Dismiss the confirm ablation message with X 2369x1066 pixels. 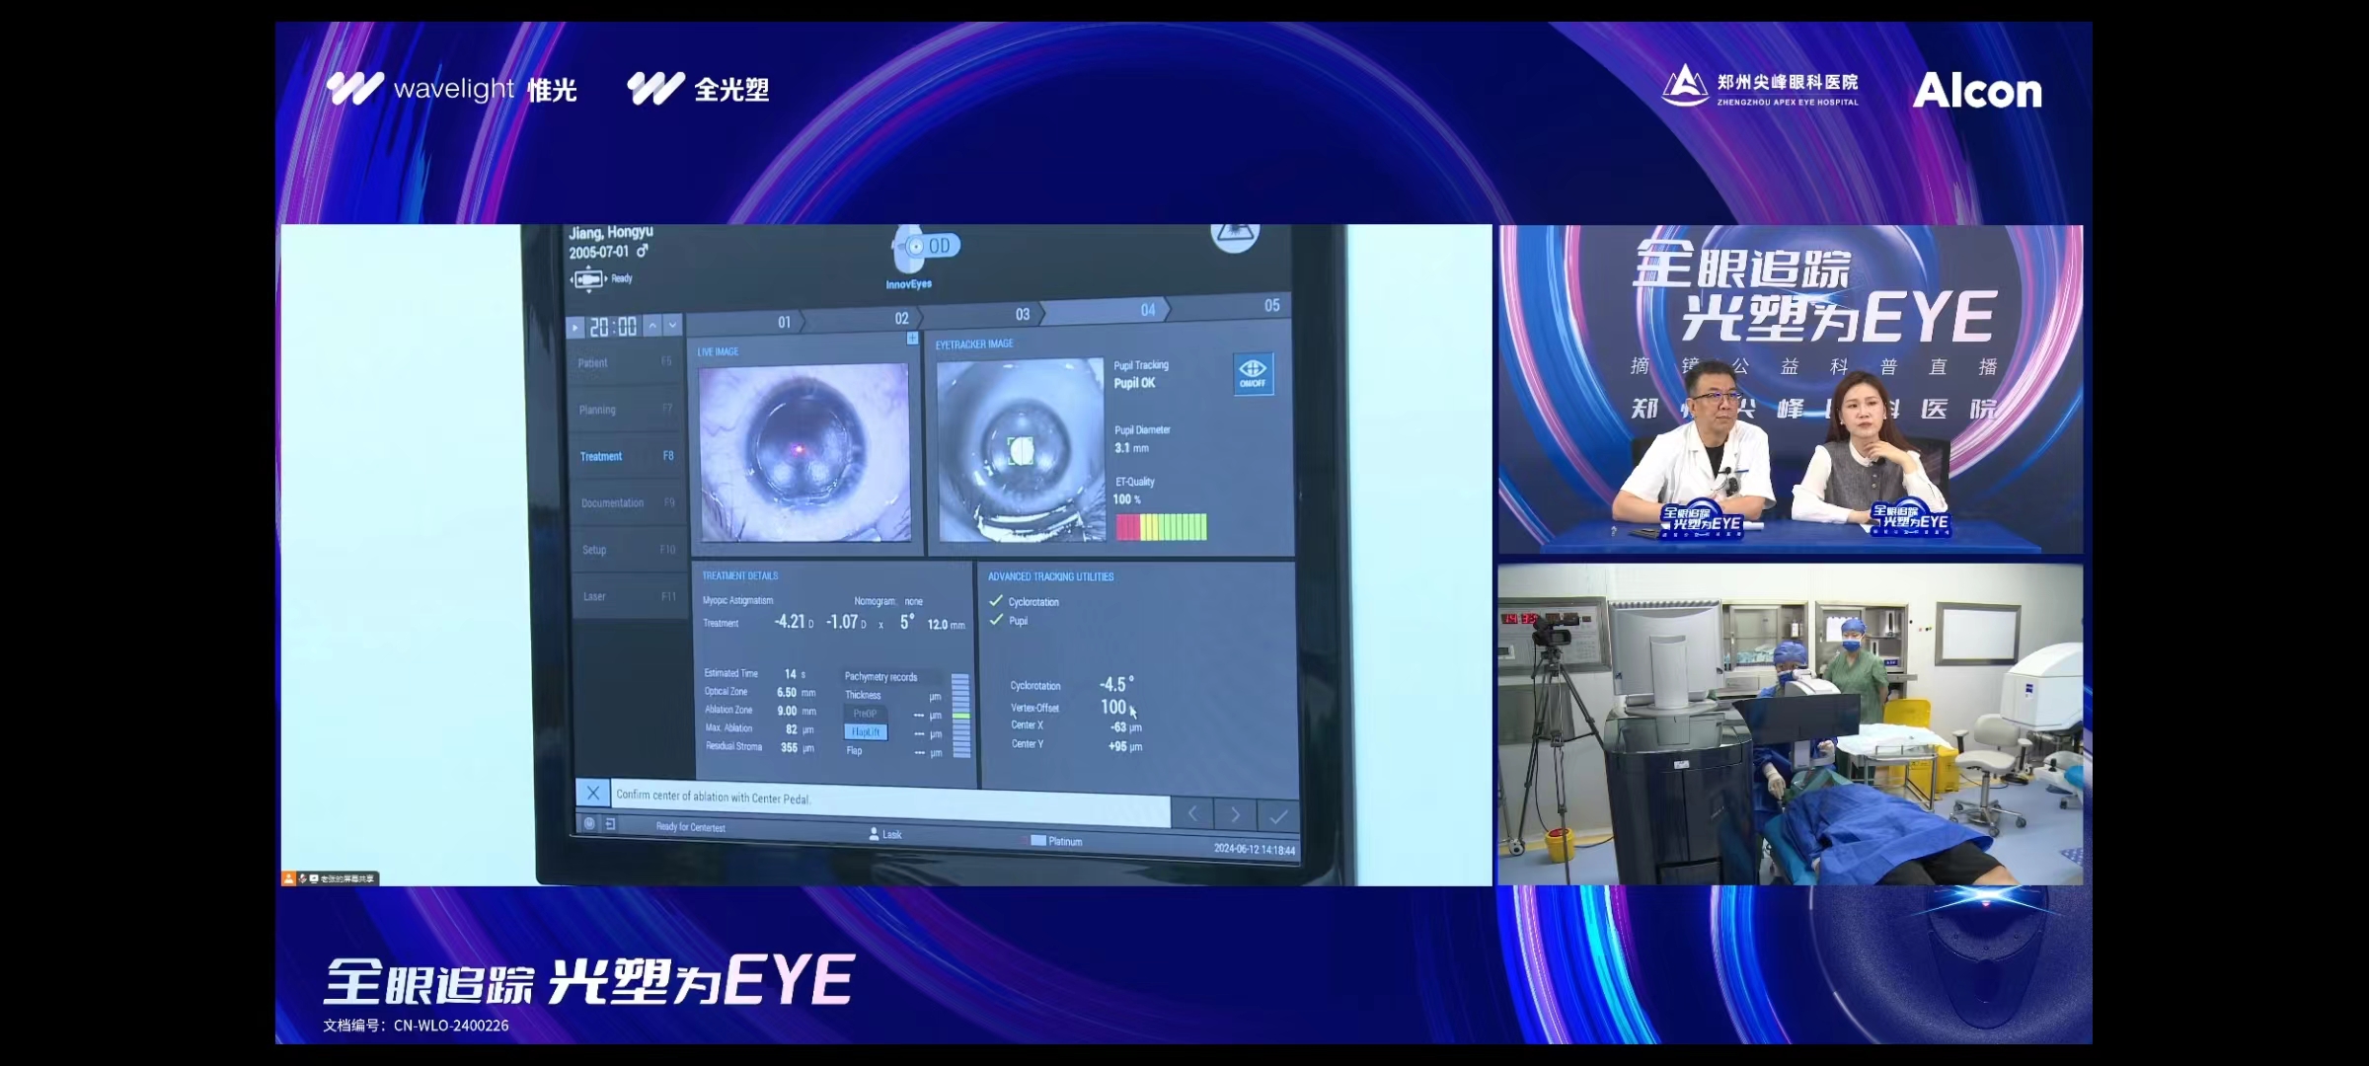592,793
